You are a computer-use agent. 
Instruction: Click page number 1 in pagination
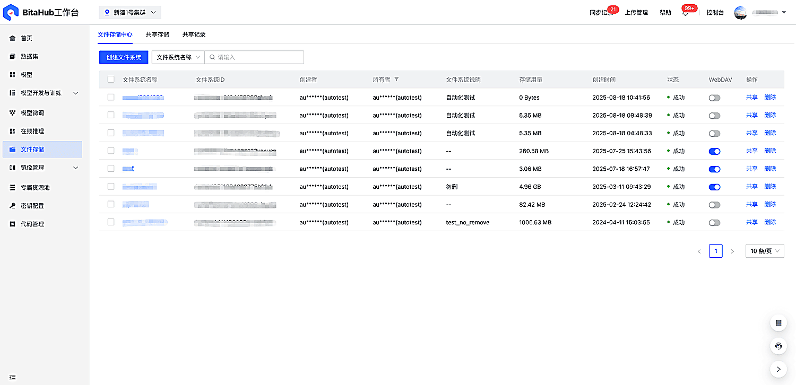tap(716, 251)
